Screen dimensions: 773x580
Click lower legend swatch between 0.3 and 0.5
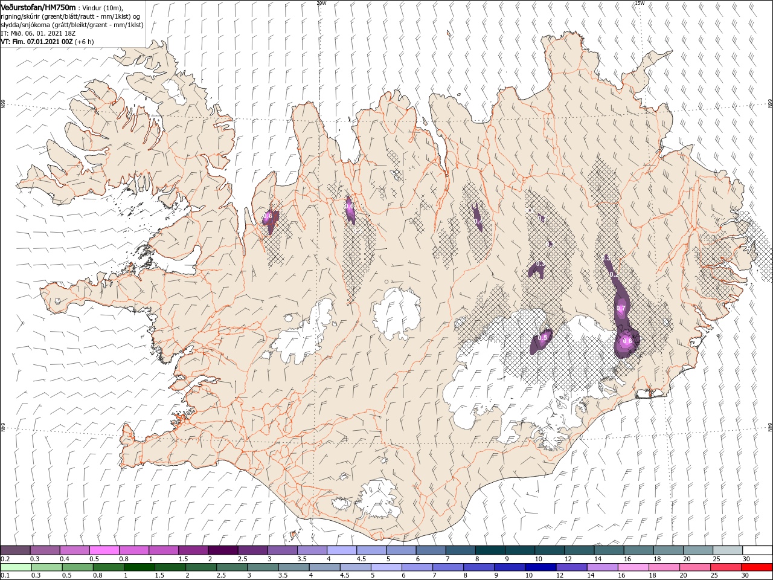(47, 567)
